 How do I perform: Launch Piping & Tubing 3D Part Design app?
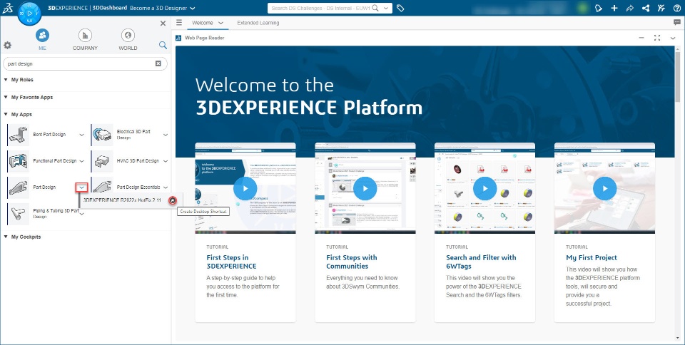pyautogui.click(x=19, y=213)
